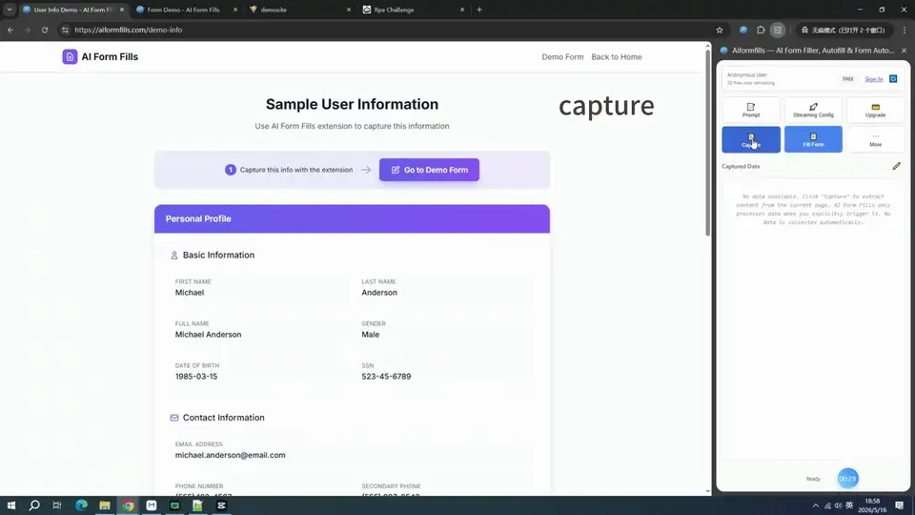Open the Chrome three-dot menu
This screenshot has width=915, height=515.
click(904, 30)
